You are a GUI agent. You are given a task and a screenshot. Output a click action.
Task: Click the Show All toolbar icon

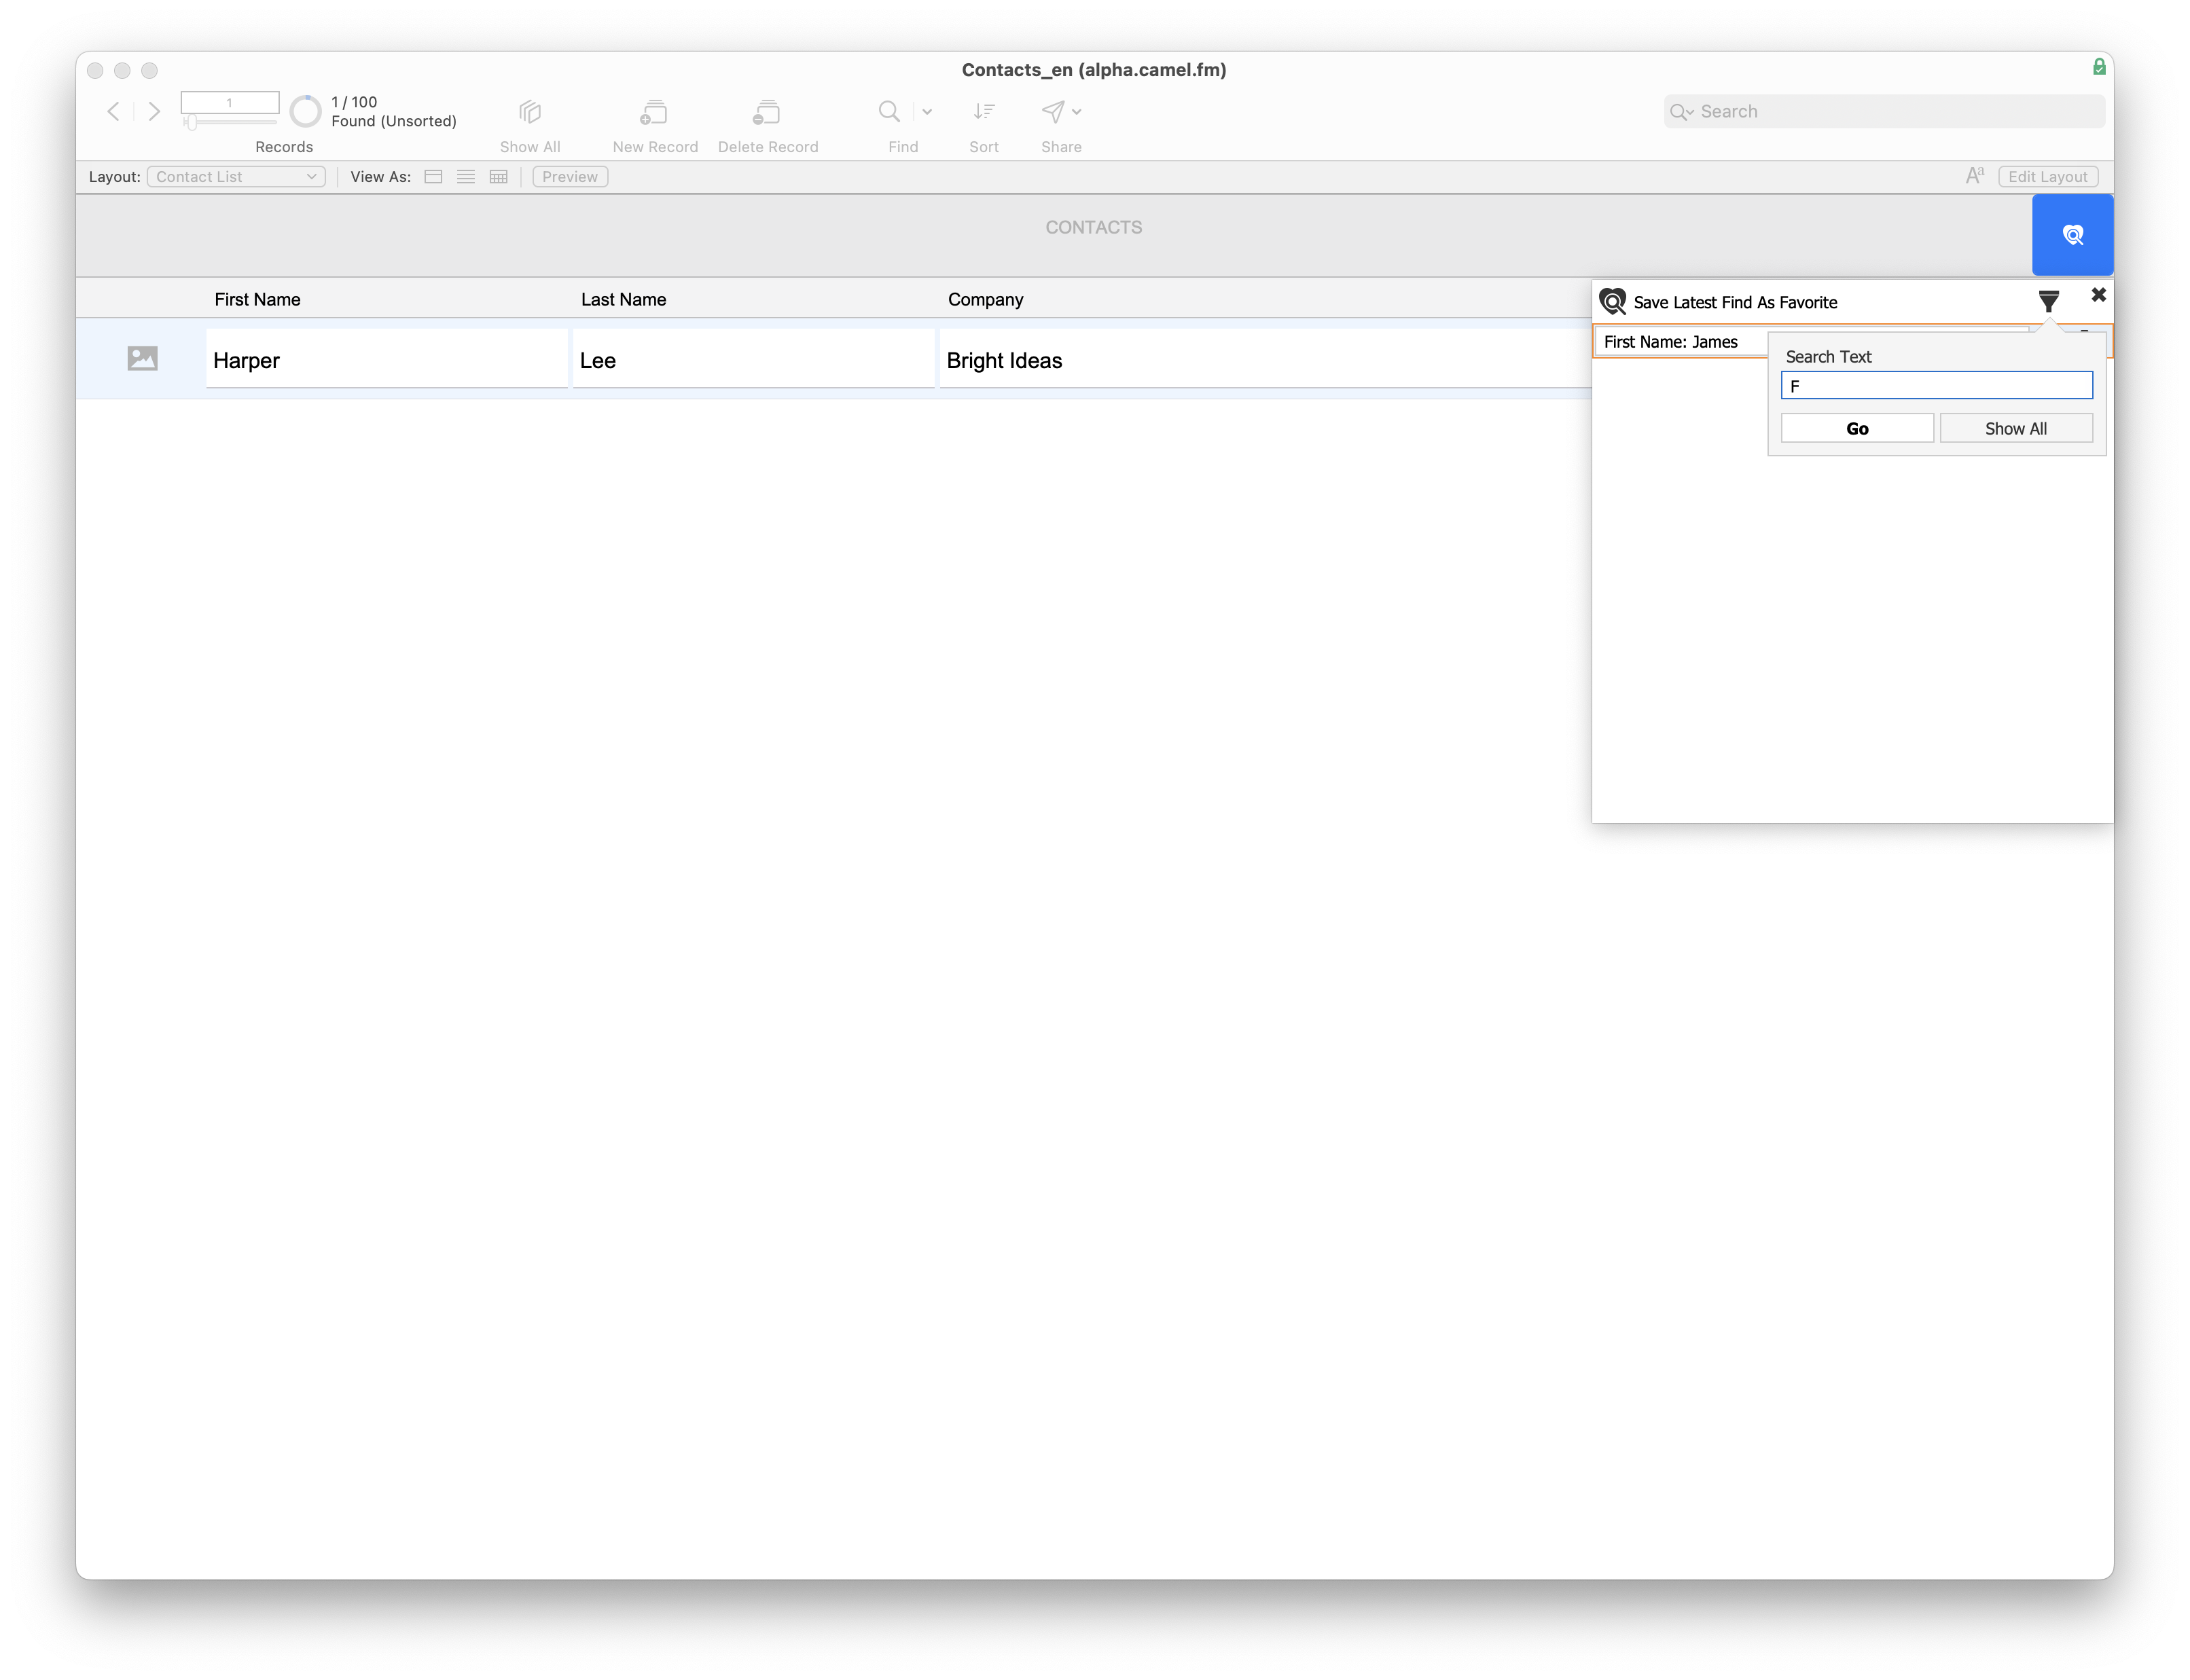click(x=531, y=112)
